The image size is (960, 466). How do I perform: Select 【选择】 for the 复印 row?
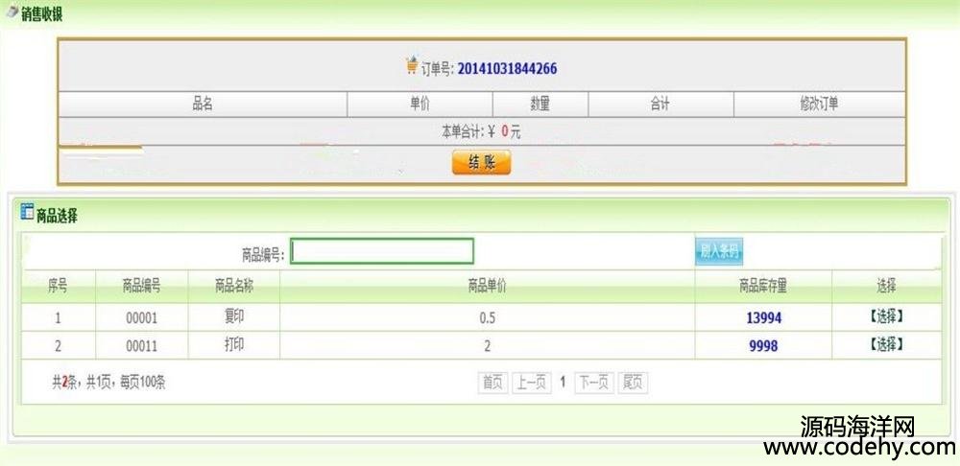[x=886, y=316]
